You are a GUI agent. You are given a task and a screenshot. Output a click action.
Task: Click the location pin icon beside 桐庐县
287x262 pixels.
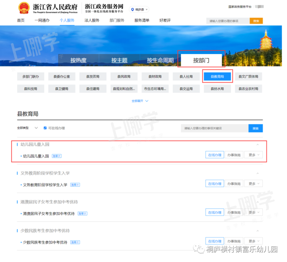click(132, 9)
